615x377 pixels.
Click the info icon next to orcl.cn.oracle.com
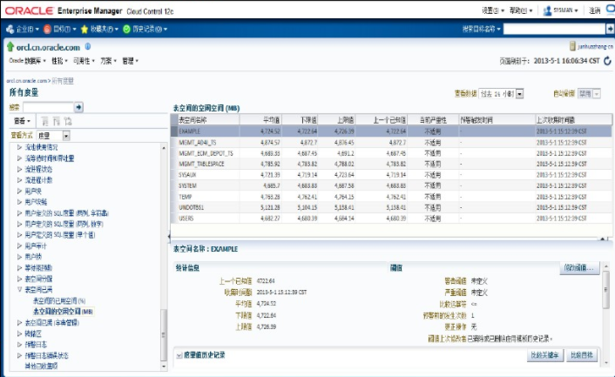[88, 46]
